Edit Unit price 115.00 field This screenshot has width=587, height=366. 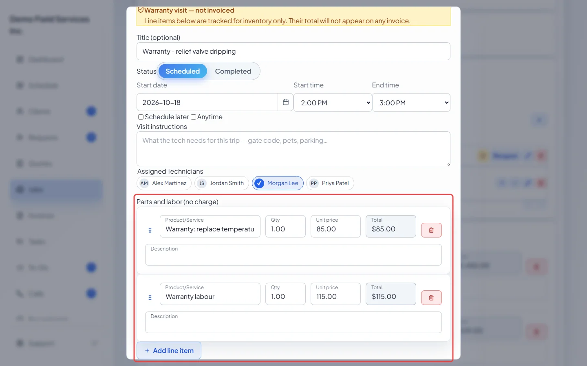335,294
